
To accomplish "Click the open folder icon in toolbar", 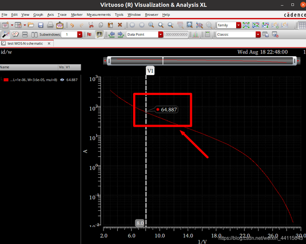I will click(31, 25).
